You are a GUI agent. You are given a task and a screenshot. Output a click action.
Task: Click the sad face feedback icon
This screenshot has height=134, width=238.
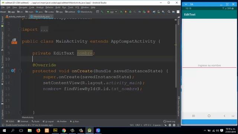pyautogui.click(x=174, y=125)
